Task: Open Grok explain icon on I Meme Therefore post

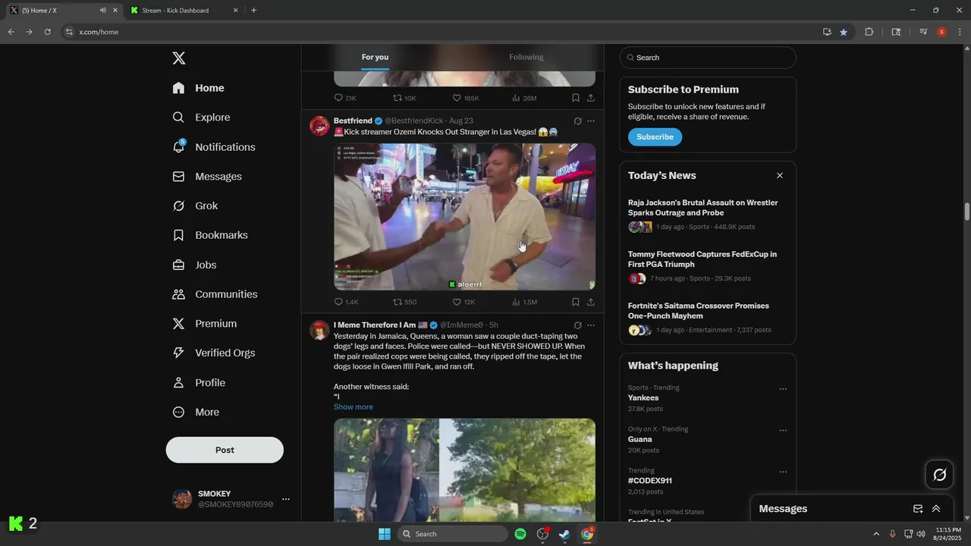Action: (x=578, y=325)
